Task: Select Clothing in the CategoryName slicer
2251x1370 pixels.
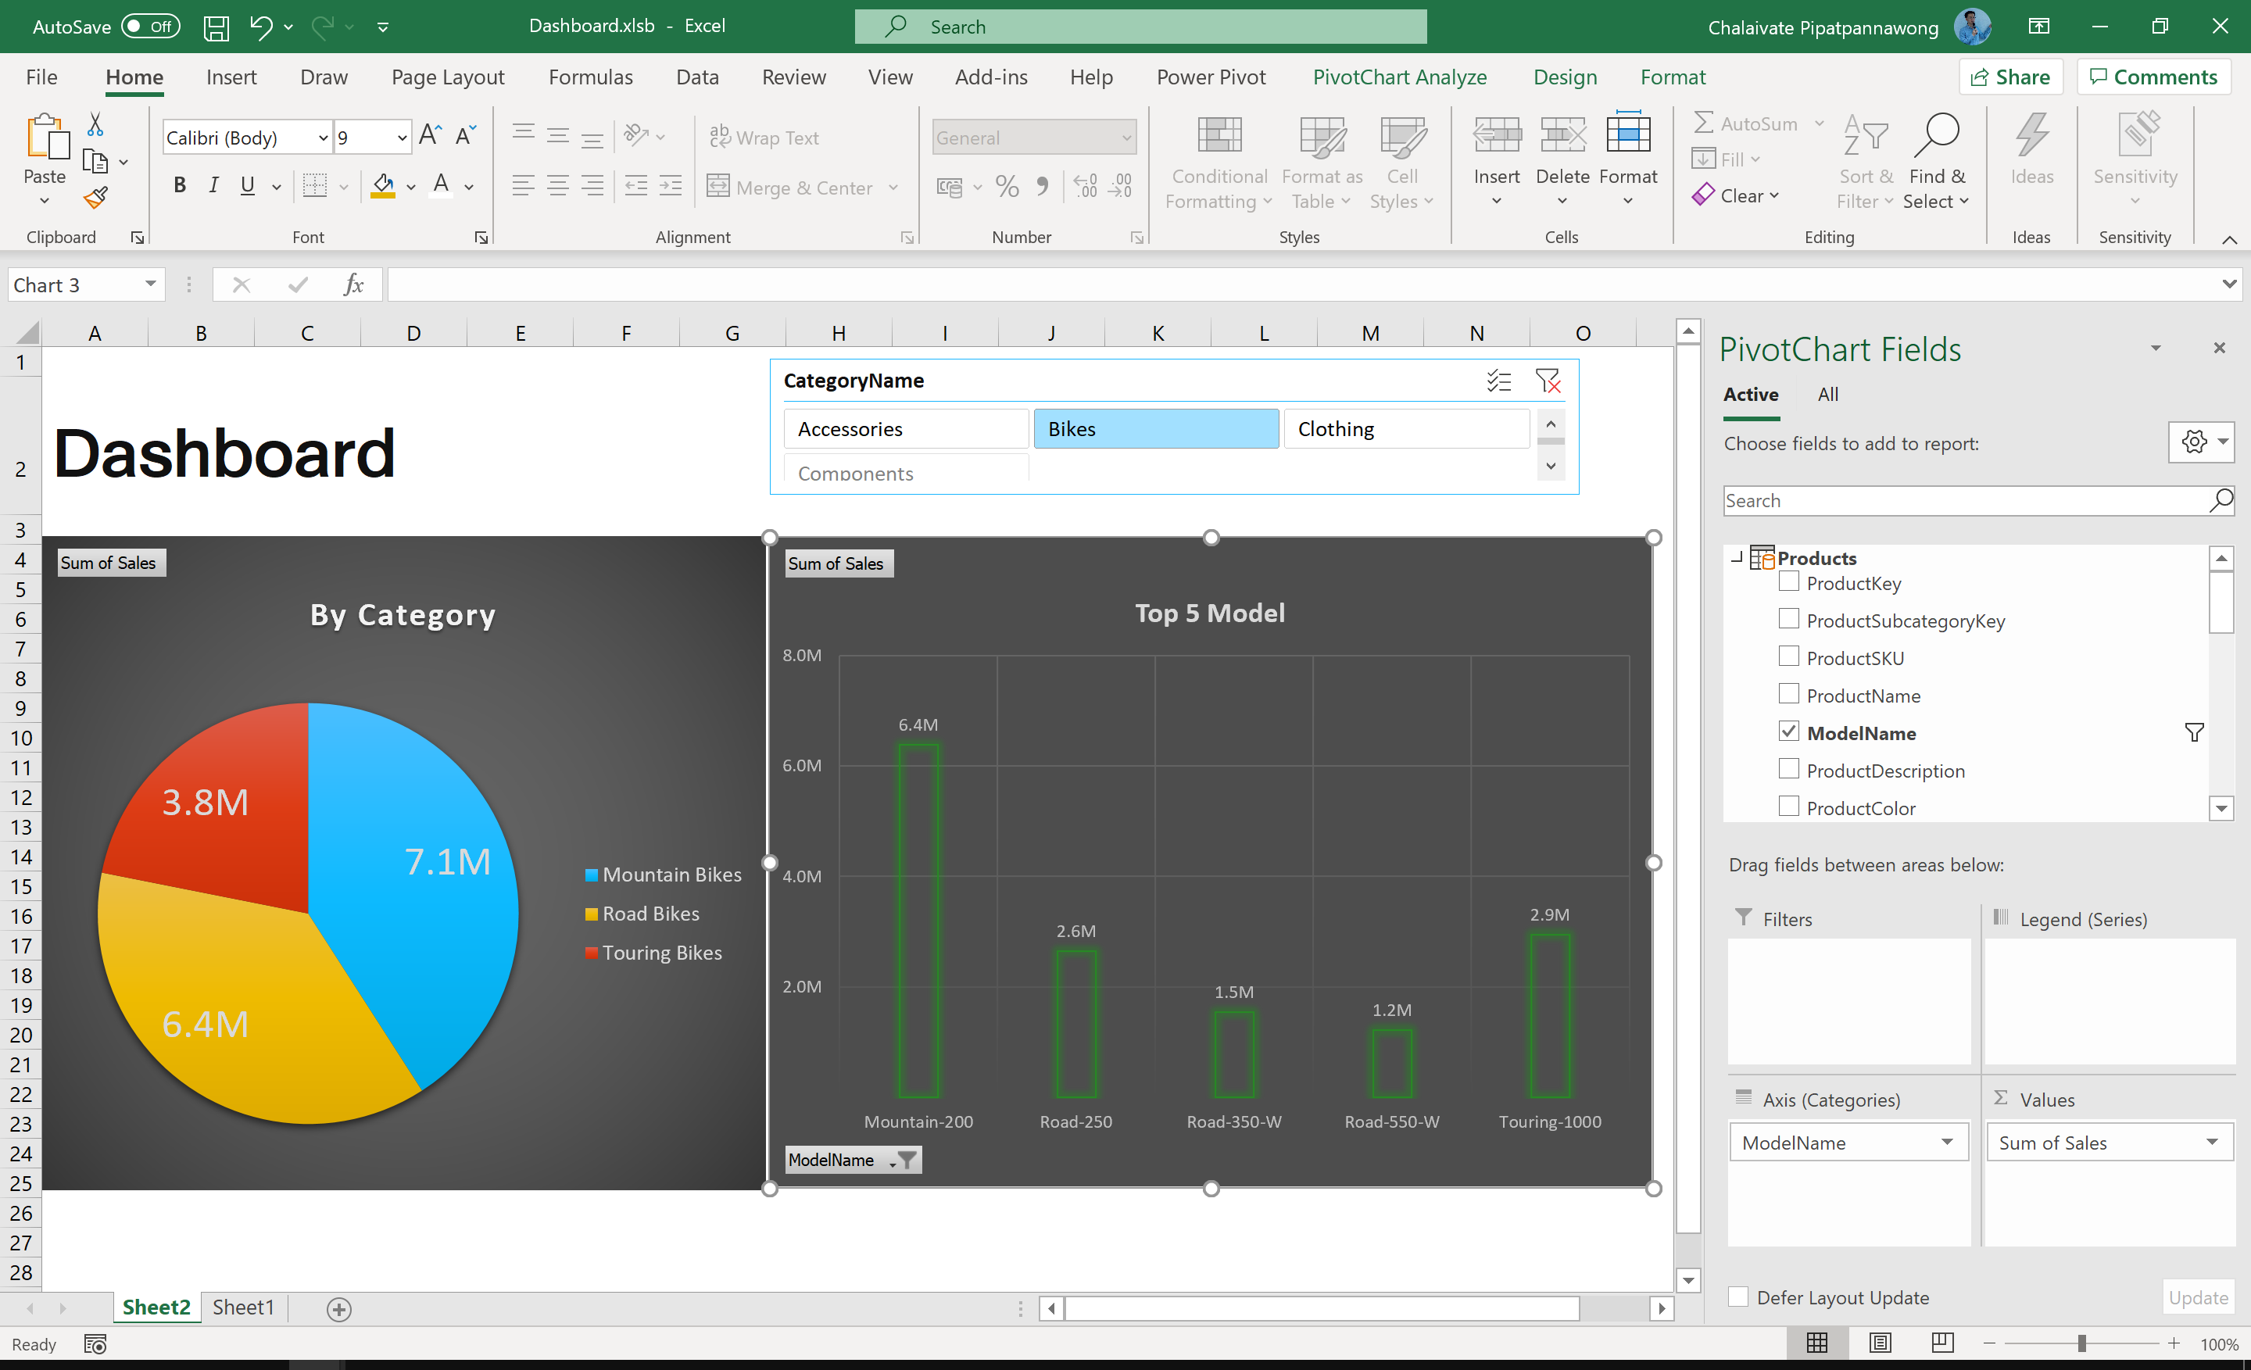Action: (1407, 428)
